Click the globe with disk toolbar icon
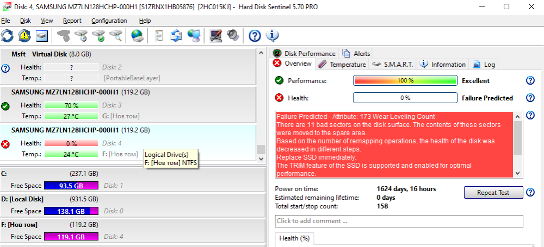The image size is (544, 247). [x=137, y=36]
